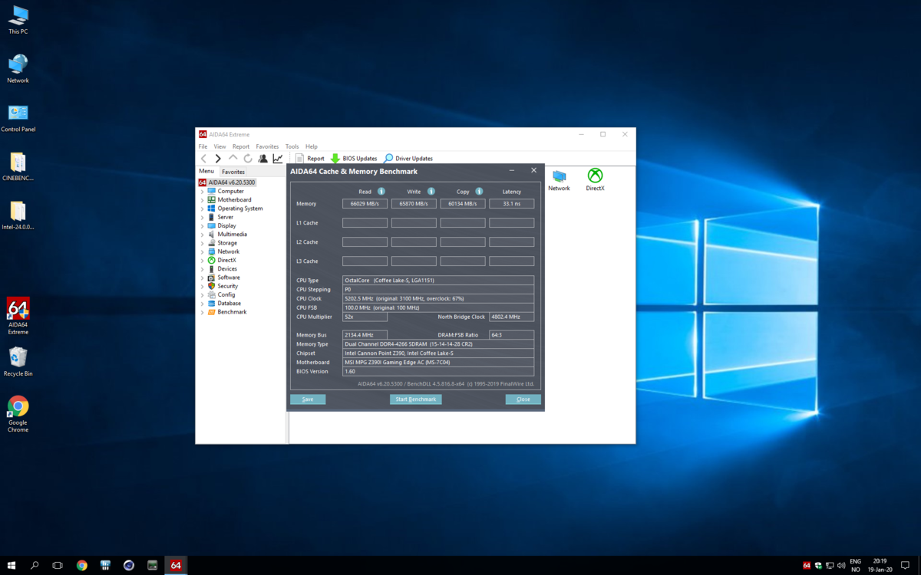Select Operating System in the tree
The height and width of the screenshot is (575, 921).
pyautogui.click(x=239, y=209)
